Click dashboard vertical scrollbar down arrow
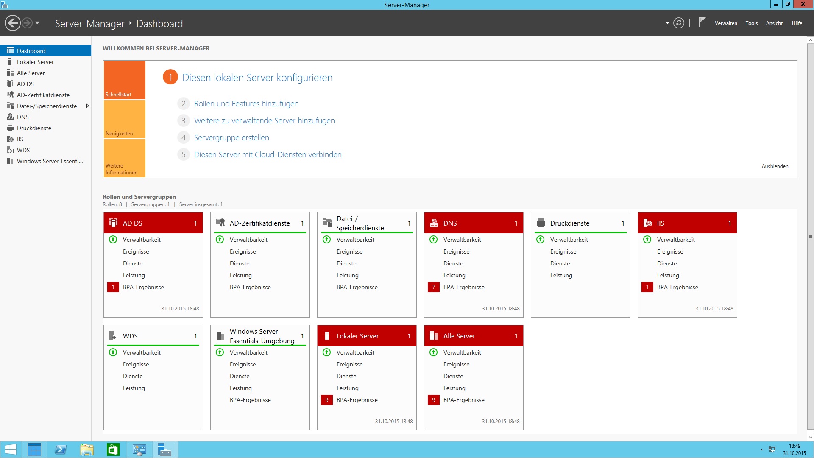The height and width of the screenshot is (458, 814). click(810, 437)
